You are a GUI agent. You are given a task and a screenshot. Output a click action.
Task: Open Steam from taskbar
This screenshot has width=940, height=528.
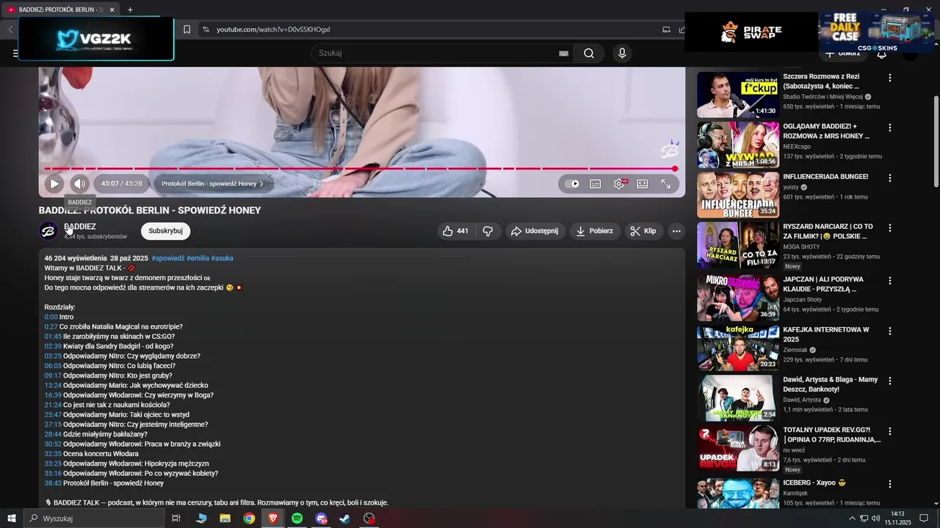tap(345, 518)
